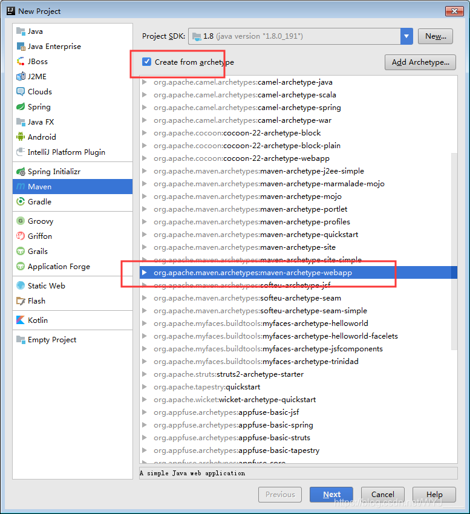Click the Maven icon
The image size is (470, 514).
point(21,187)
